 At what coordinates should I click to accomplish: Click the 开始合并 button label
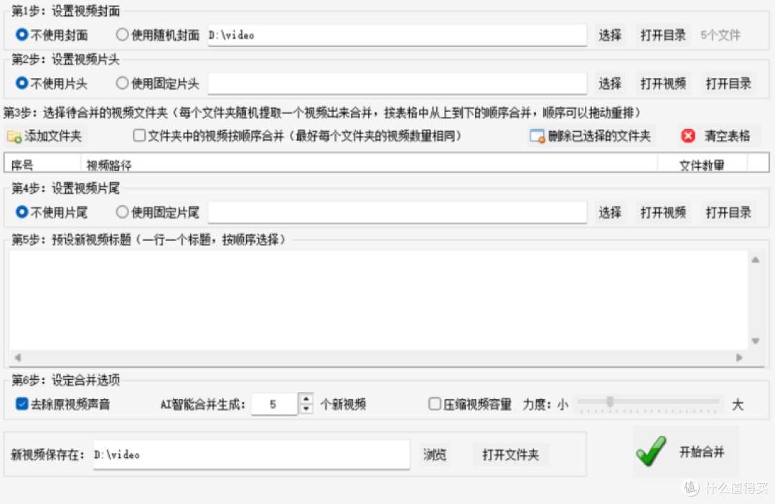pos(701,452)
